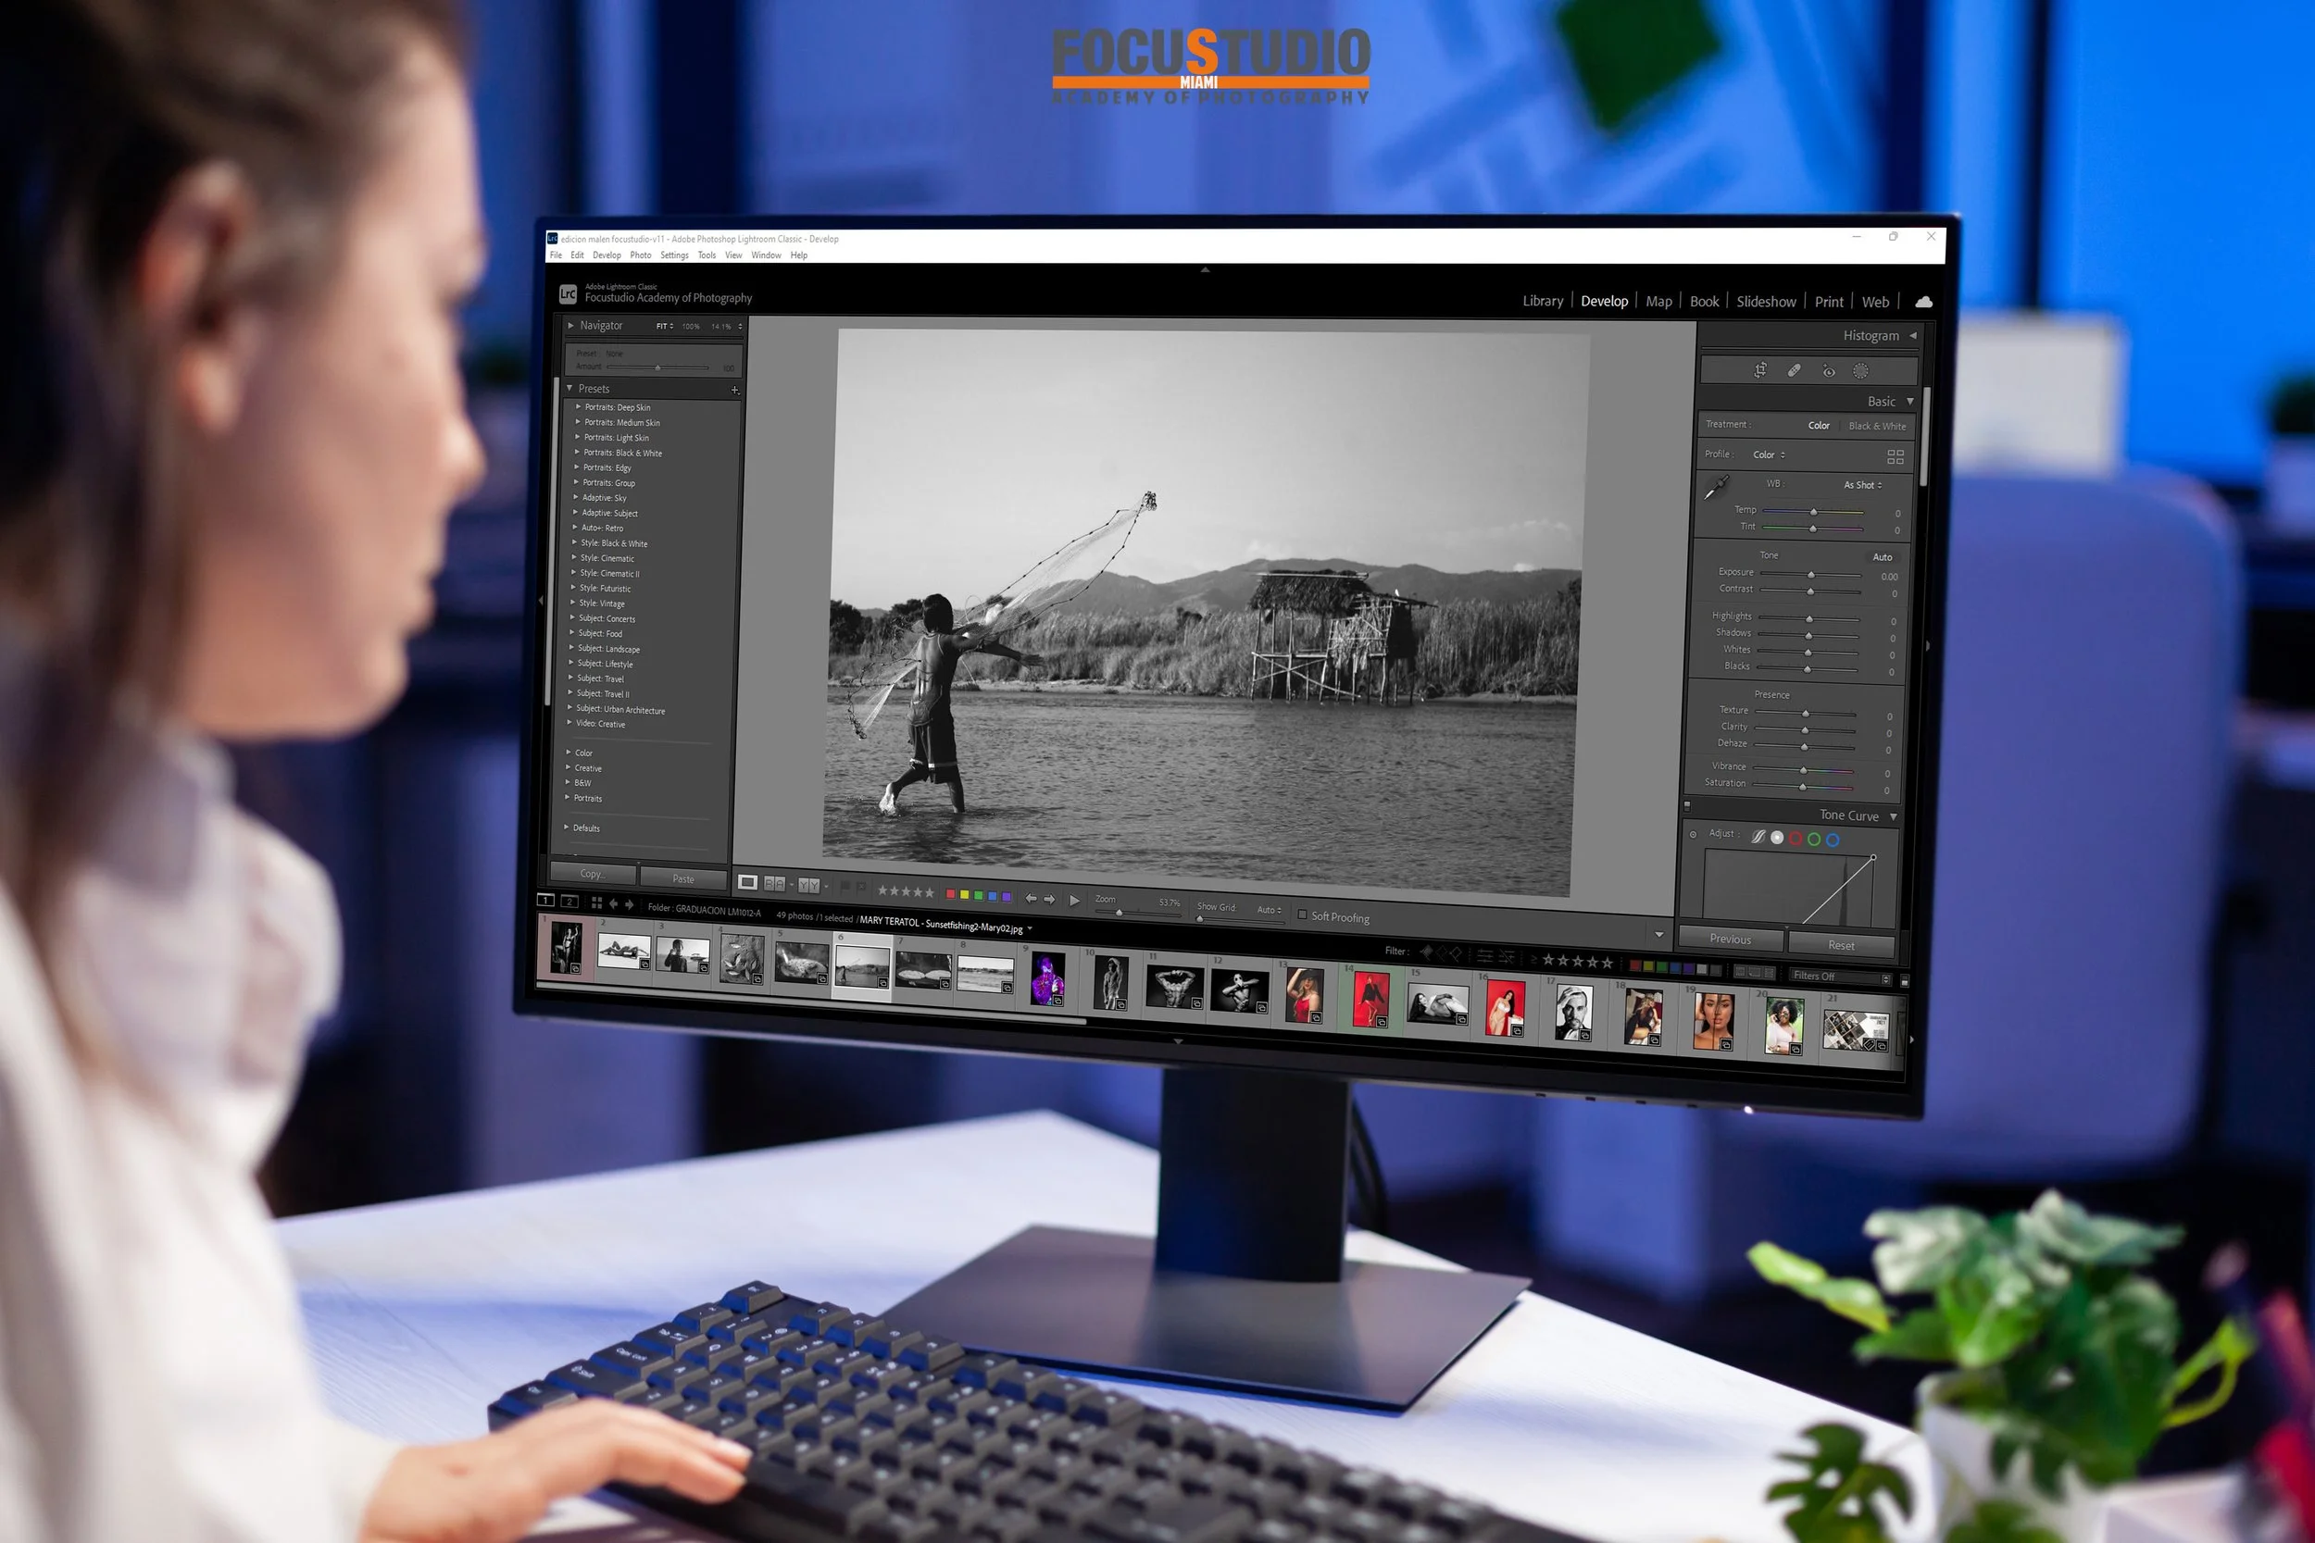2315x1543 pixels.
Task: Switch to Loupe view in the toolbar
Action: pyautogui.click(x=748, y=883)
